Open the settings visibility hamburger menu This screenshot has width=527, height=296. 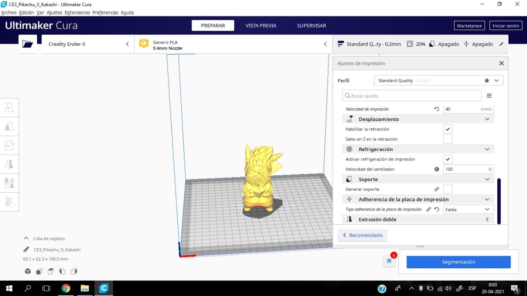tap(489, 96)
